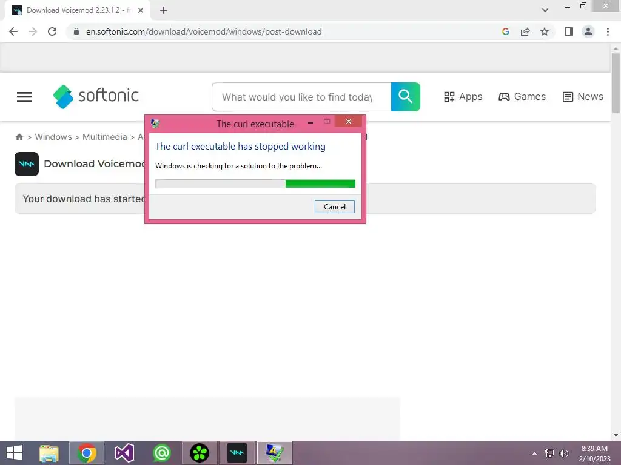Restore down the Chrome window

[583, 6]
